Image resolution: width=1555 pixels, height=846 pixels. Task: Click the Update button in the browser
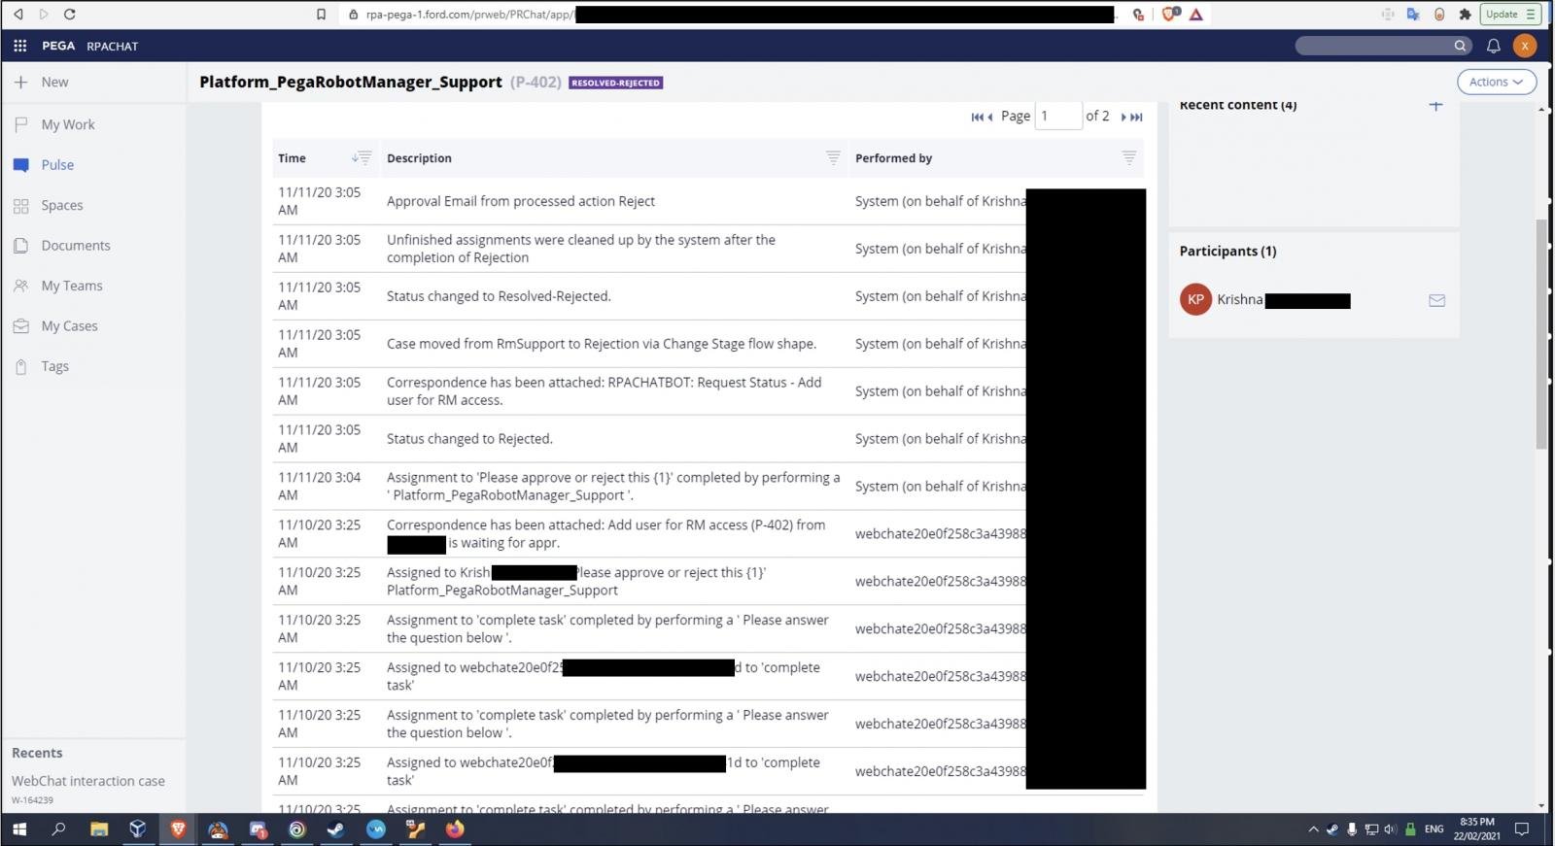(x=1508, y=14)
